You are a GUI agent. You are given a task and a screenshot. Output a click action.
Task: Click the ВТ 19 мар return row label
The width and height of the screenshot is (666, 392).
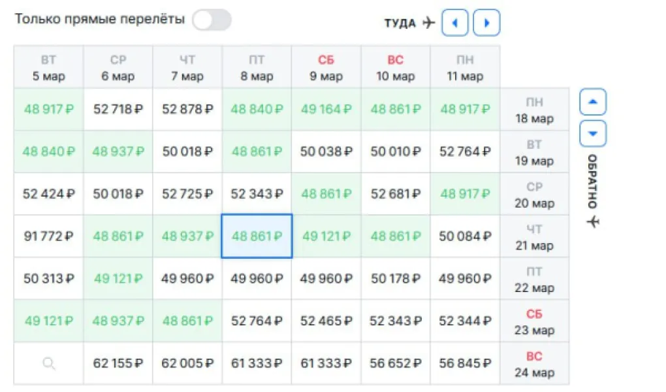point(534,152)
